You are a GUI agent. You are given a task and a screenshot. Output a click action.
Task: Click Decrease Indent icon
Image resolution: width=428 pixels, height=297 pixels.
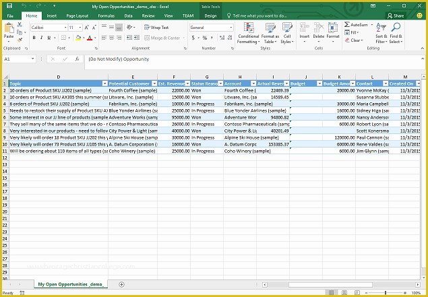[x=129, y=38]
